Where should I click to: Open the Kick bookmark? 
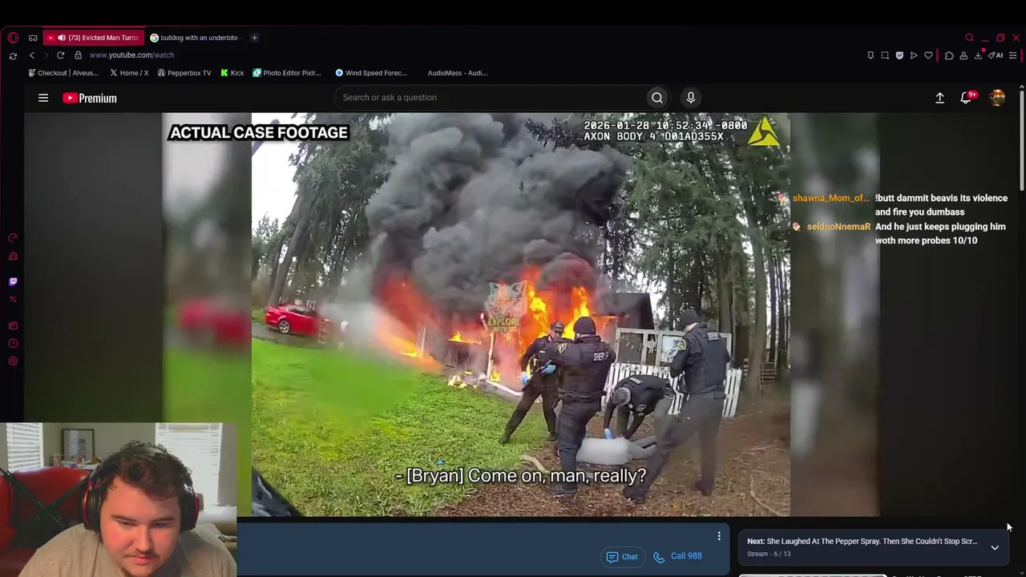coord(232,73)
